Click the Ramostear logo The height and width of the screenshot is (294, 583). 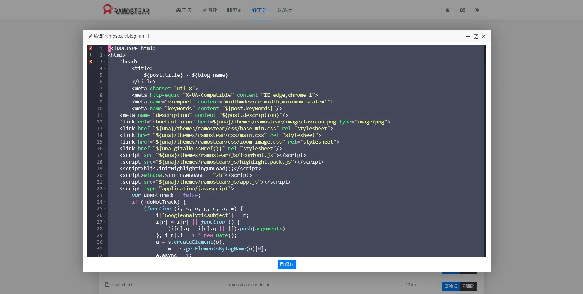click(x=126, y=10)
